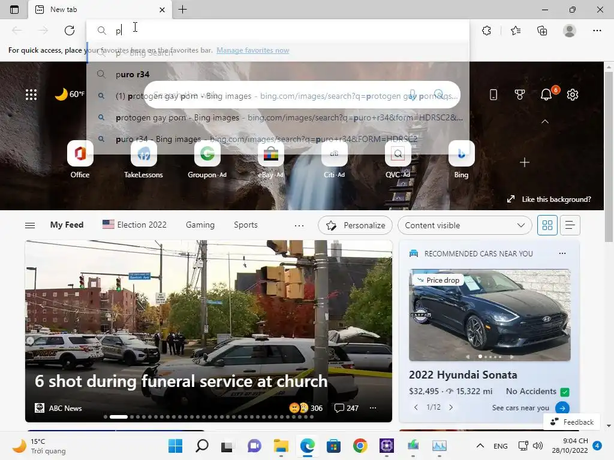
Task: Click the Feedback button
Action: click(x=571, y=422)
